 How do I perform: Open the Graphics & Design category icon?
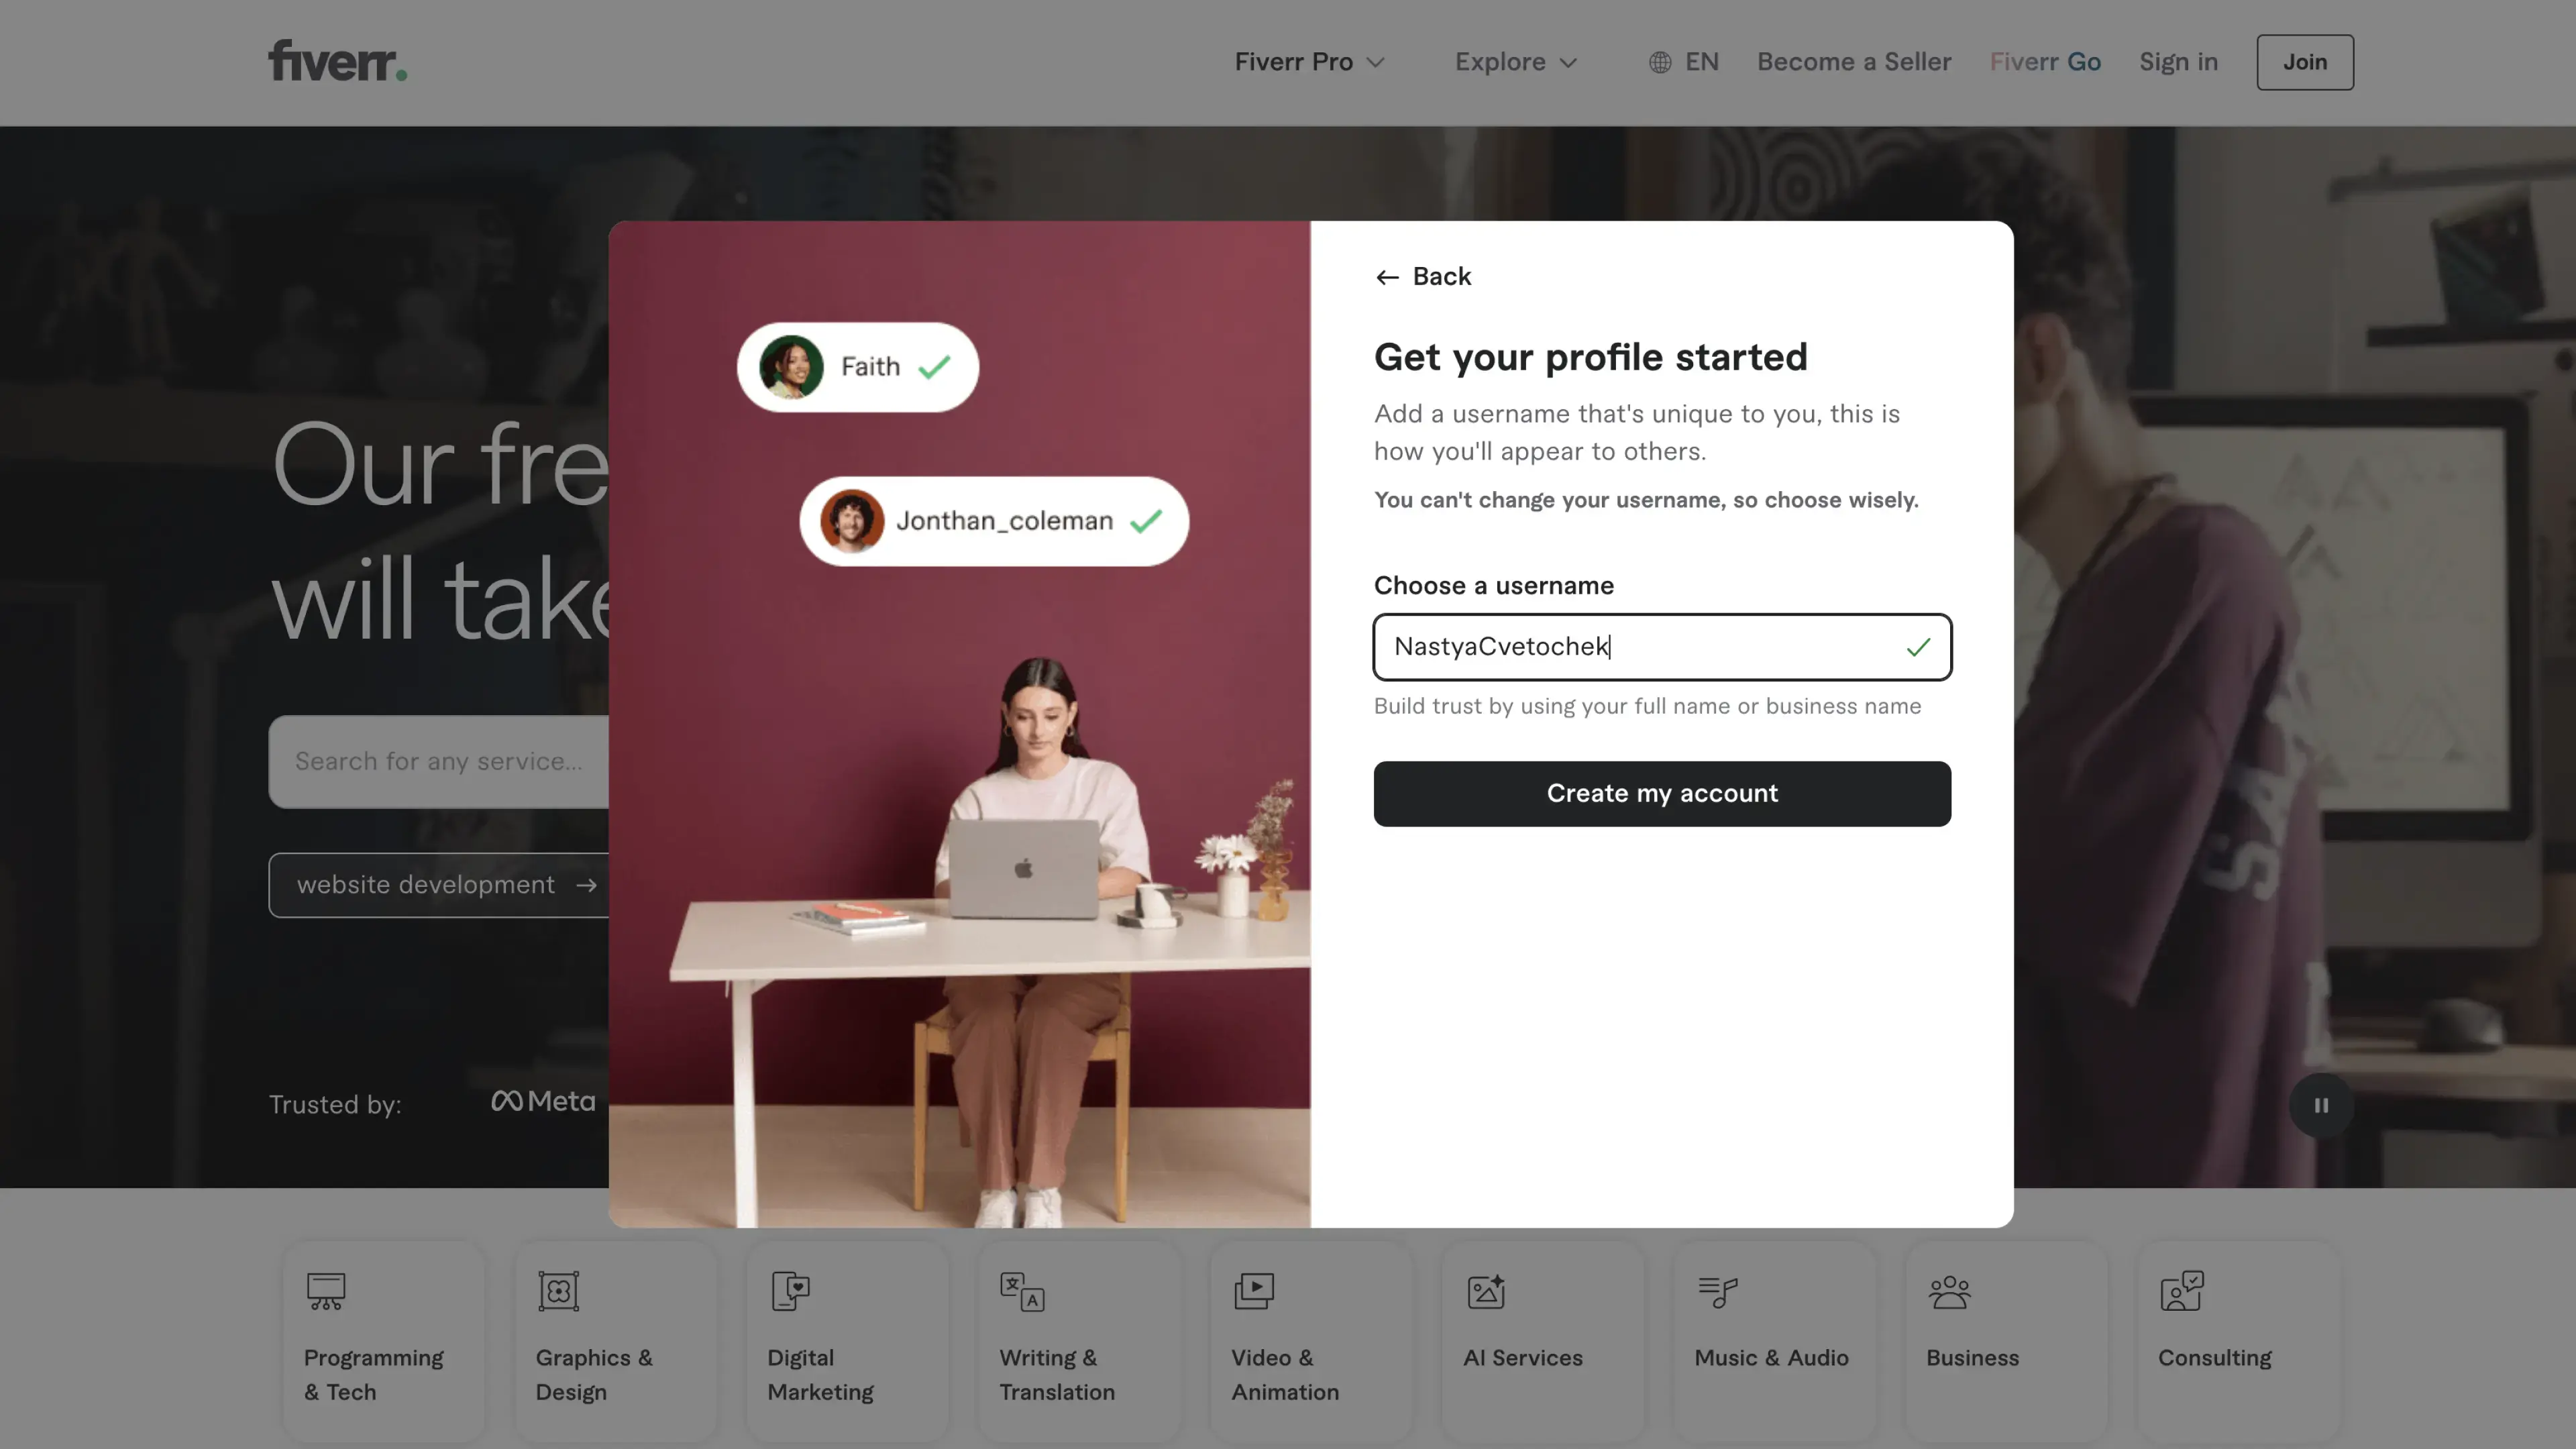(x=558, y=1291)
